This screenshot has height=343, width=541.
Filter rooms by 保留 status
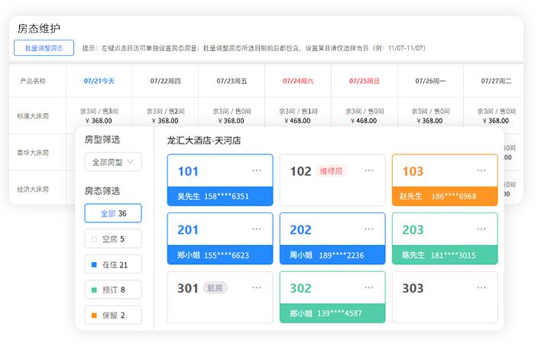113,315
